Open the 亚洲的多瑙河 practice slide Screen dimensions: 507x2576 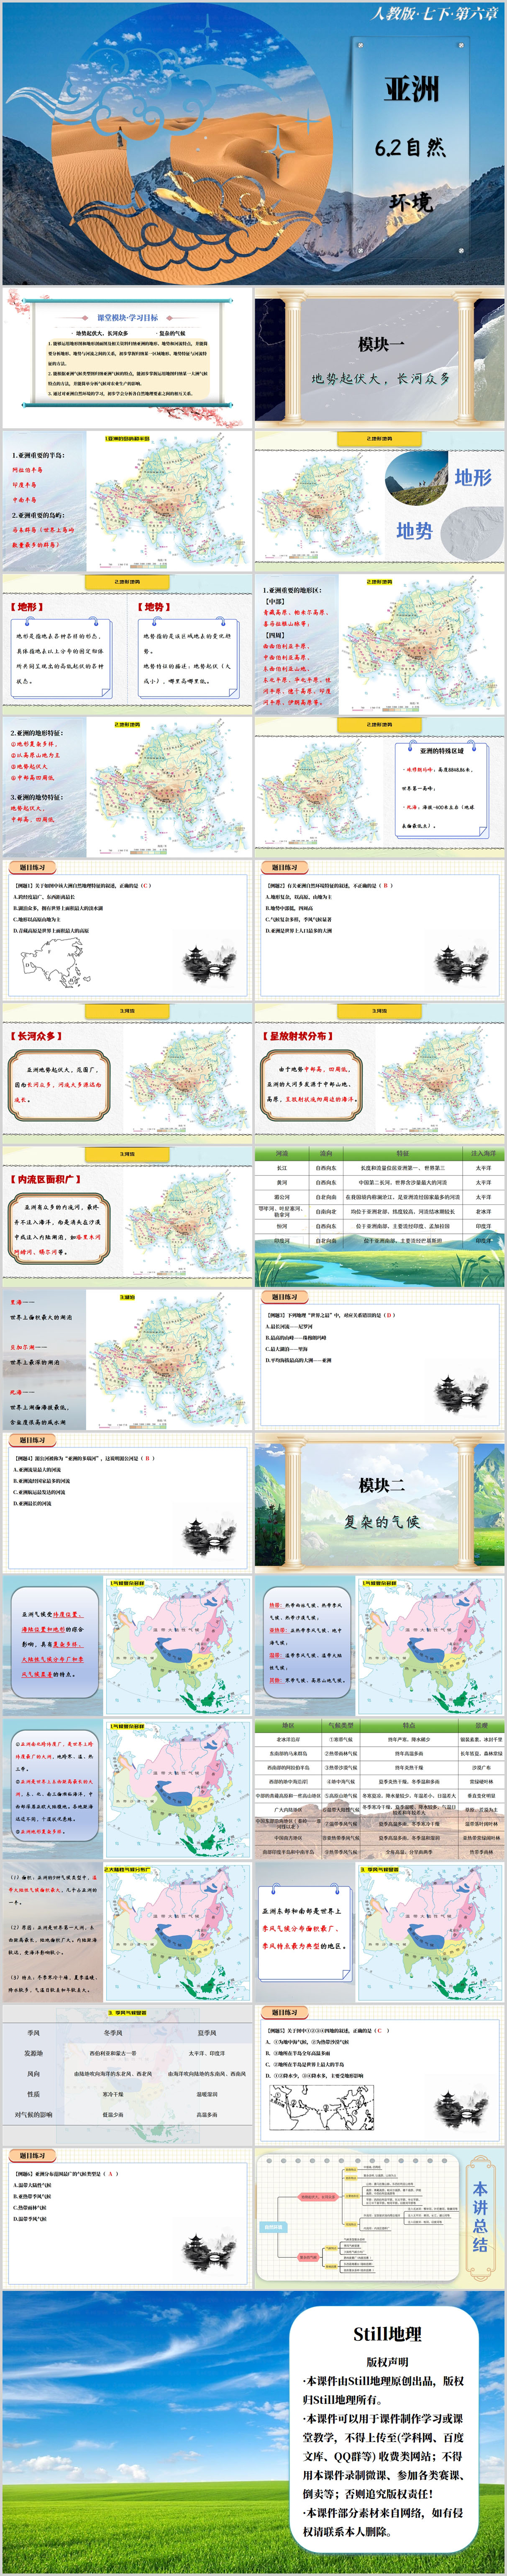point(127,1502)
